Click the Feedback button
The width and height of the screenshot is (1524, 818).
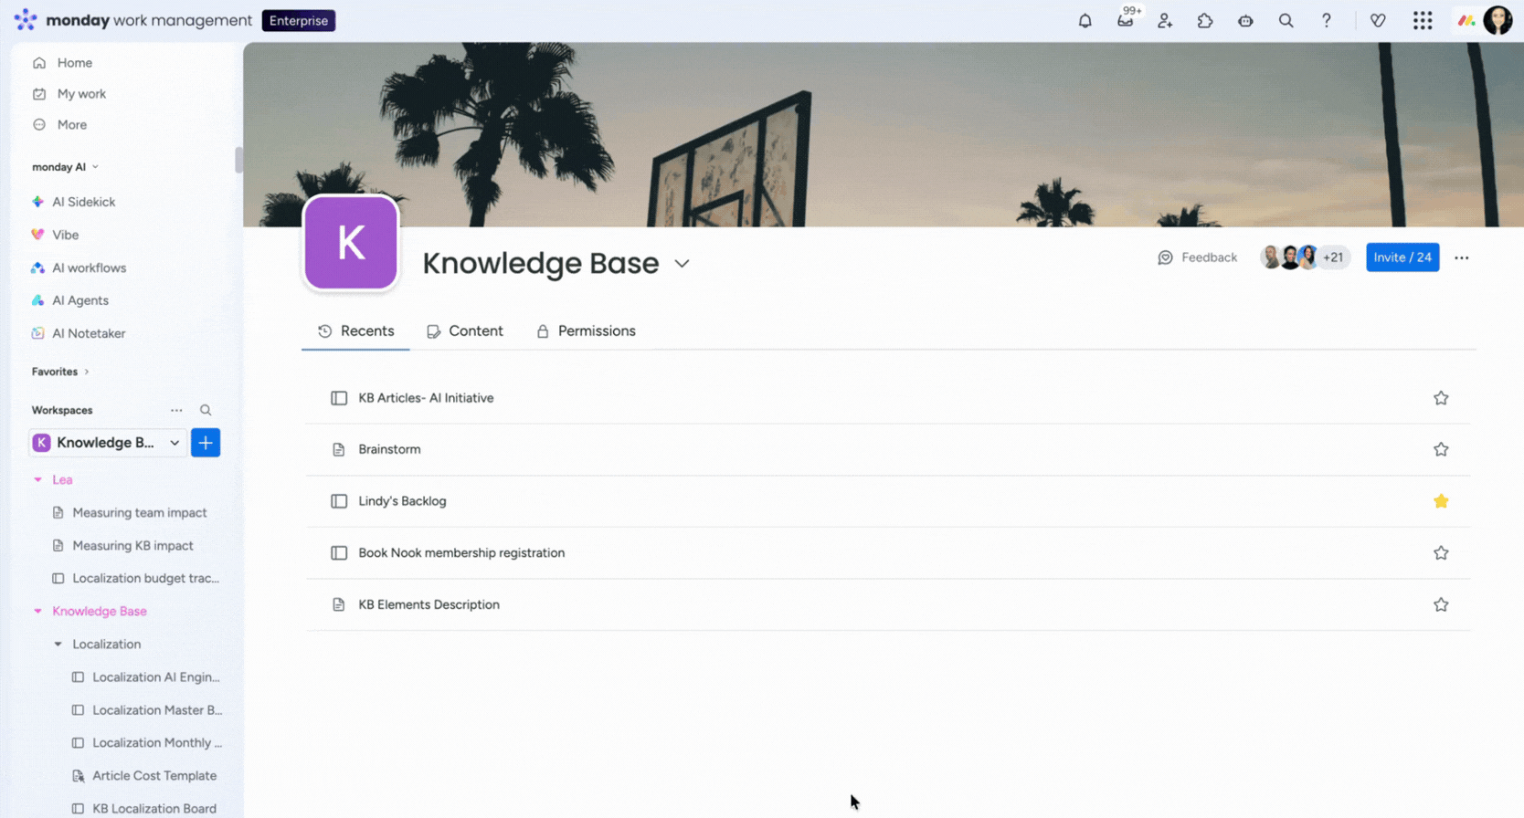pos(1197,257)
